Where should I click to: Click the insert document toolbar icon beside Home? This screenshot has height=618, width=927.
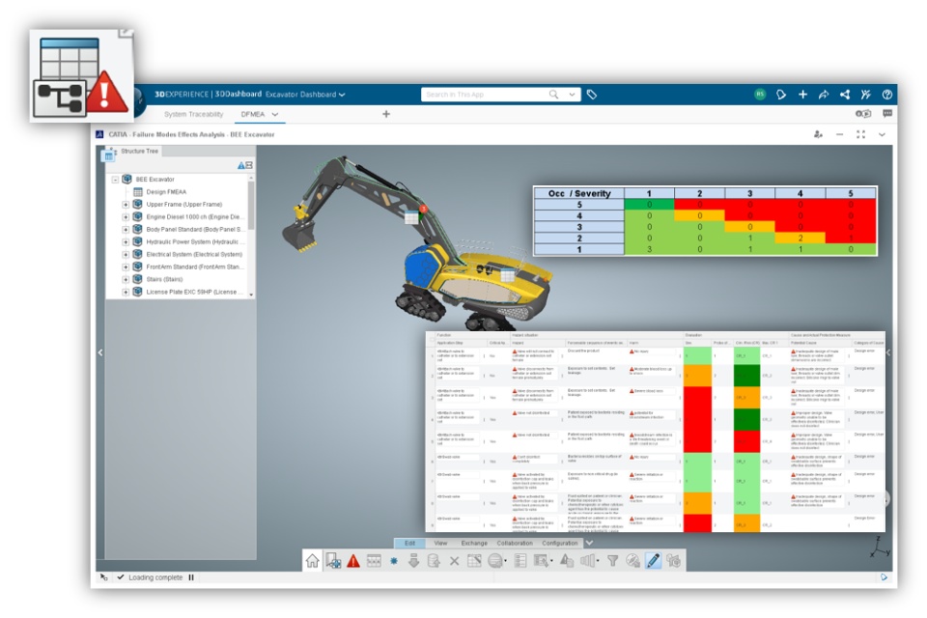point(333,561)
